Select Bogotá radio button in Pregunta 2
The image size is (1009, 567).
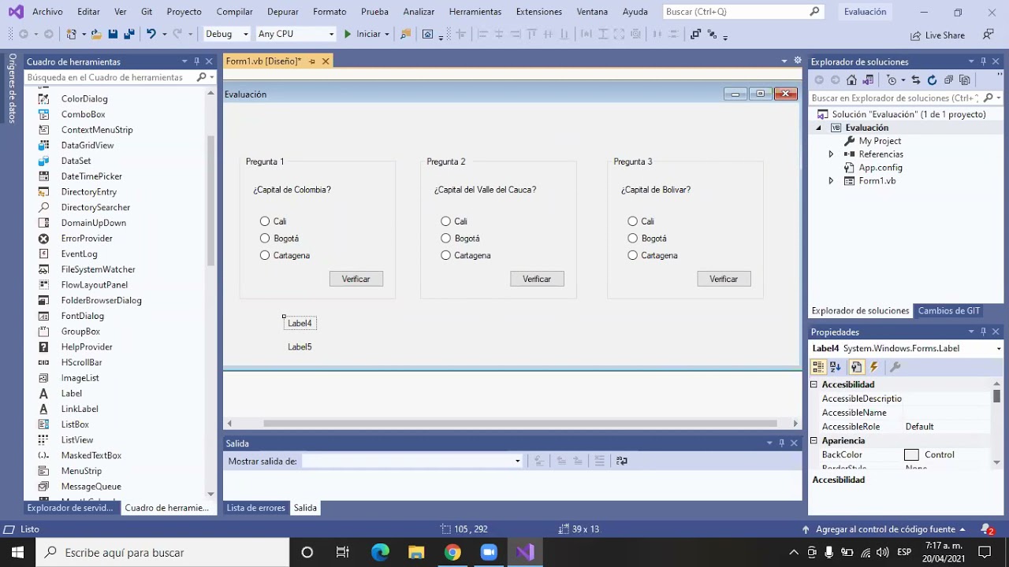(x=446, y=238)
